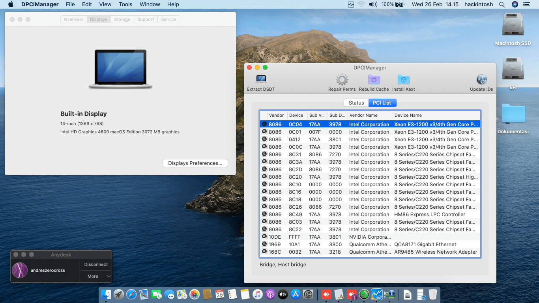The width and height of the screenshot is (539, 303).
Task: Switch to the Status tab
Action: coord(356,103)
